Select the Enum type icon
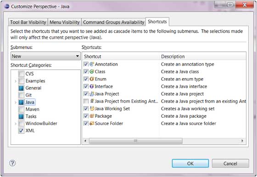Image resolution: width=257 pixels, height=177 pixels. coord(92,79)
